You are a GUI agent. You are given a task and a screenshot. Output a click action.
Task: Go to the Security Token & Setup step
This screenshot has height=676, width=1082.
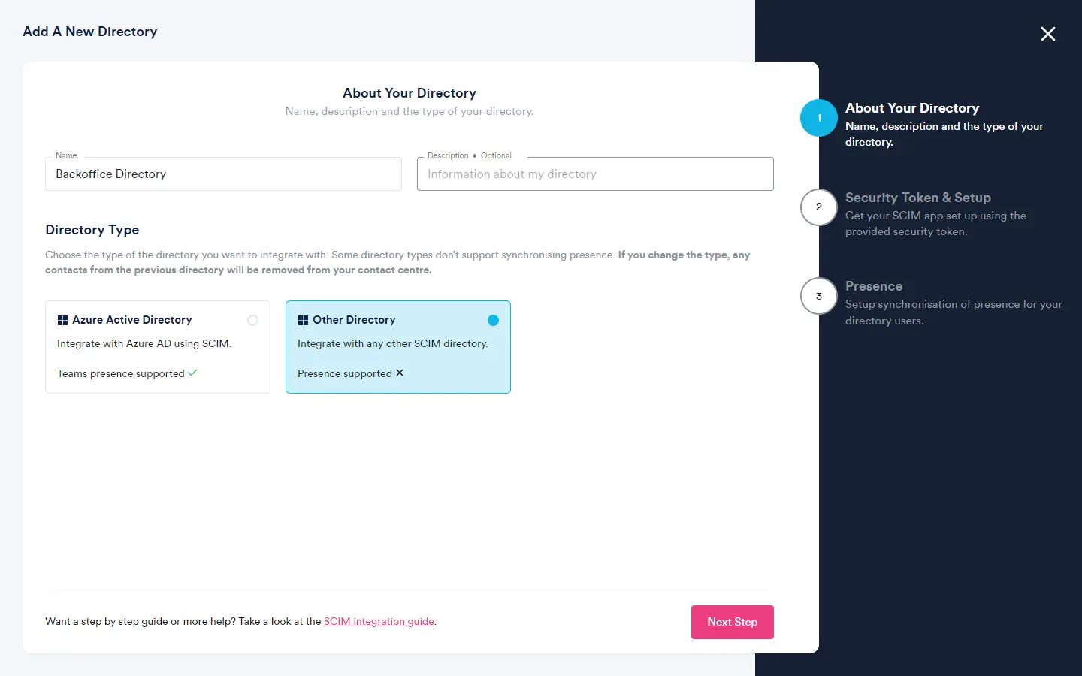click(918, 198)
